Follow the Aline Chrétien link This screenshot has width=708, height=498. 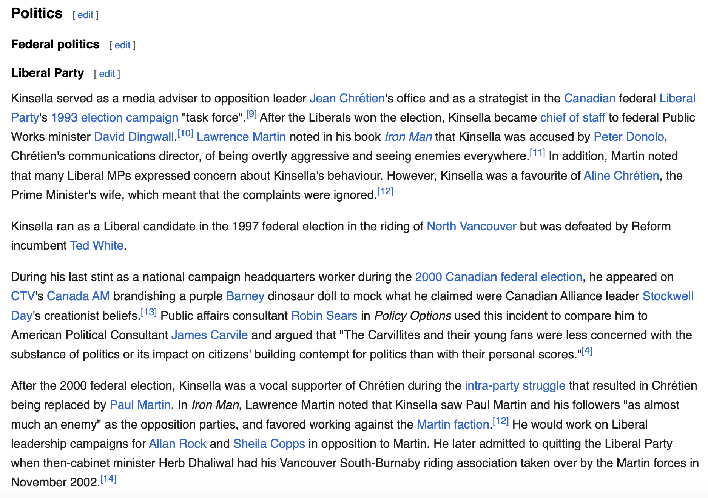621,176
